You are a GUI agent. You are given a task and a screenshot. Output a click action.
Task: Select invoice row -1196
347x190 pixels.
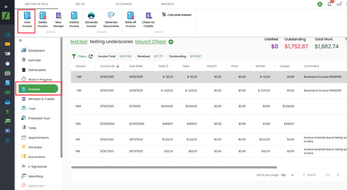pyautogui.click(x=209, y=77)
